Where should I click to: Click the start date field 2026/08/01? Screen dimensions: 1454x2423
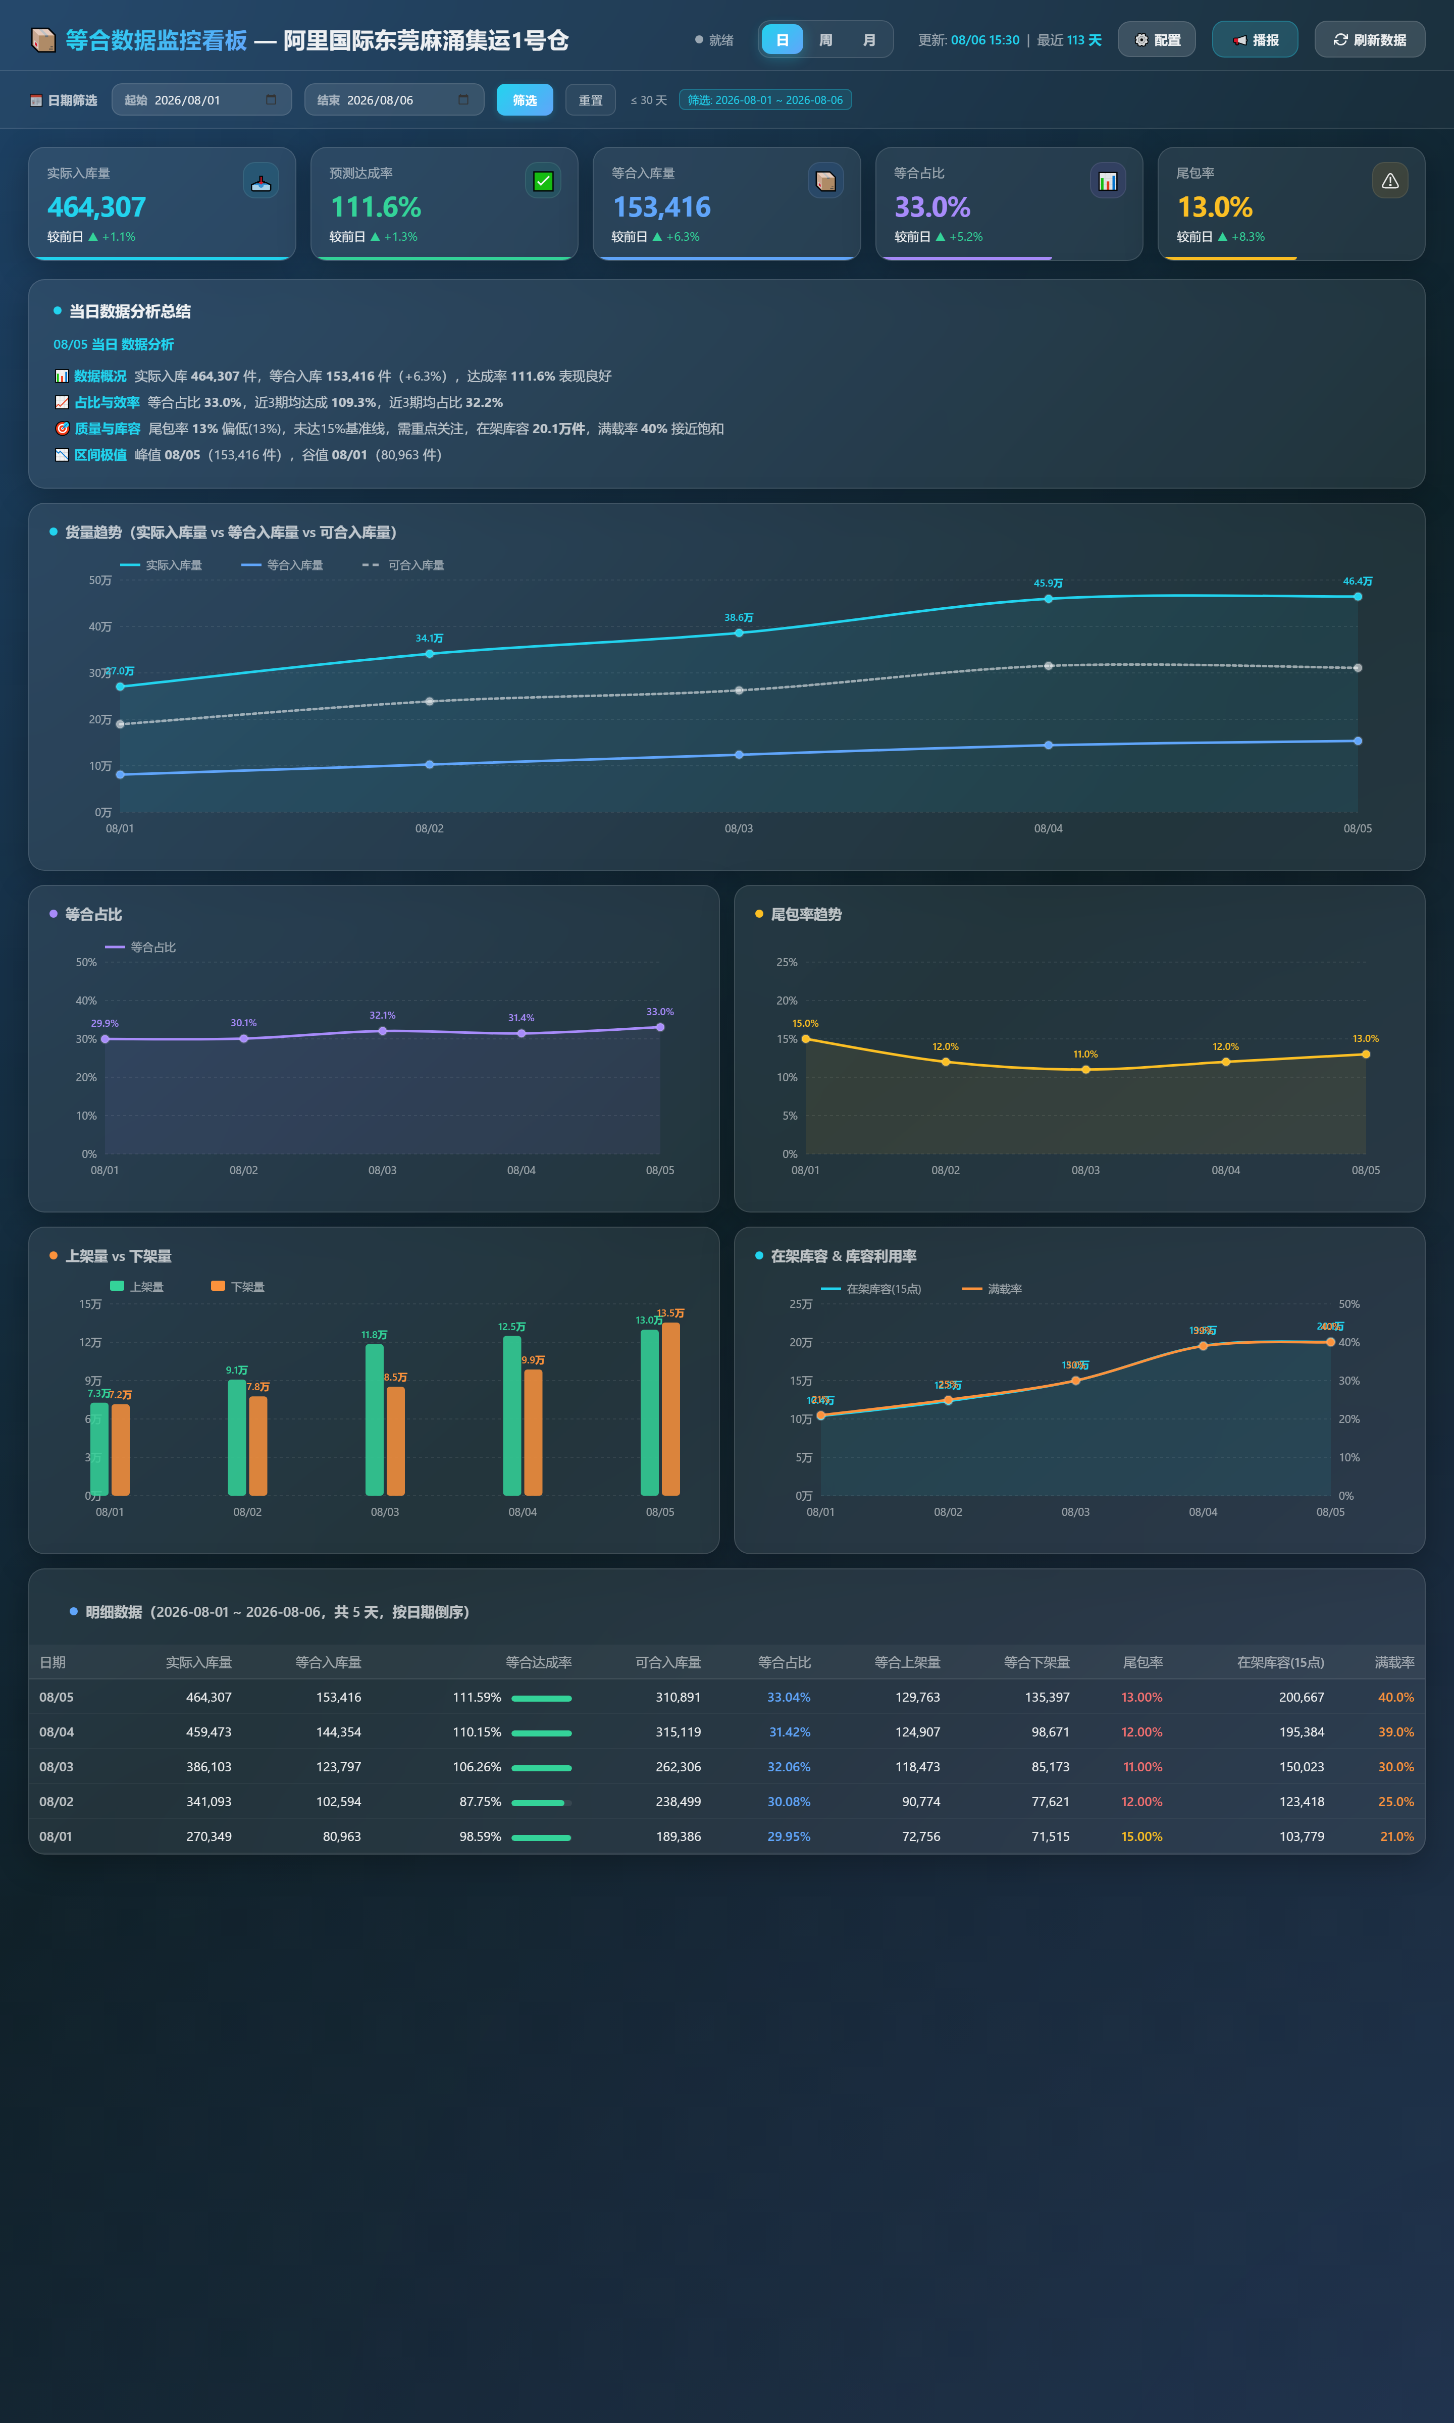tap(202, 100)
